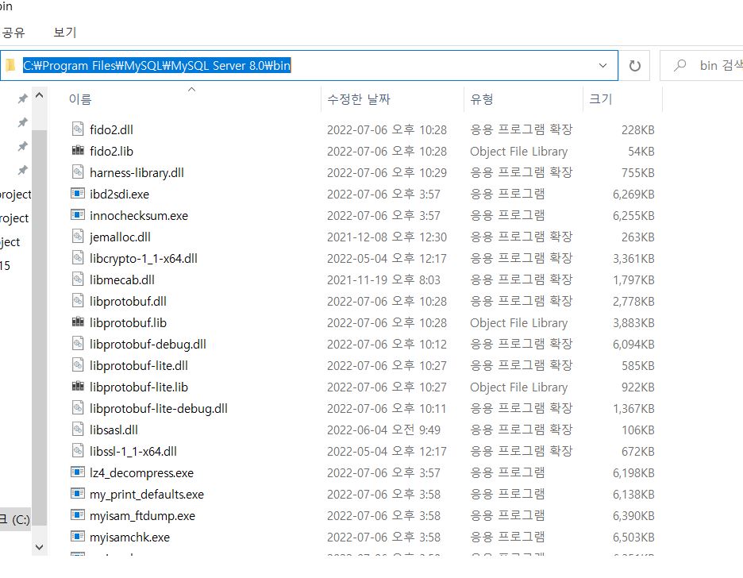Viewport: 743px width, 578px height.
Task: Click the libprotobuf-lite.dll file icon
Action: 78,365
